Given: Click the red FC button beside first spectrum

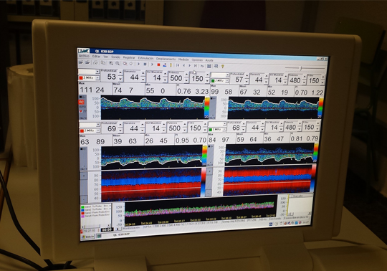Looking at the screenshot, I should tap(81, 102).
